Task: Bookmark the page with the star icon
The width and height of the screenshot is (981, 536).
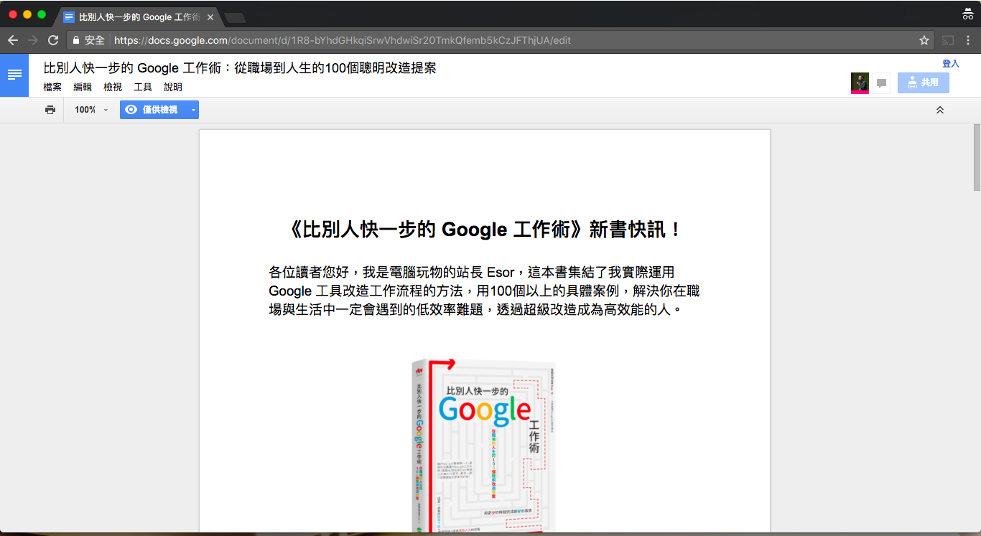Action: tap(924, 40)
